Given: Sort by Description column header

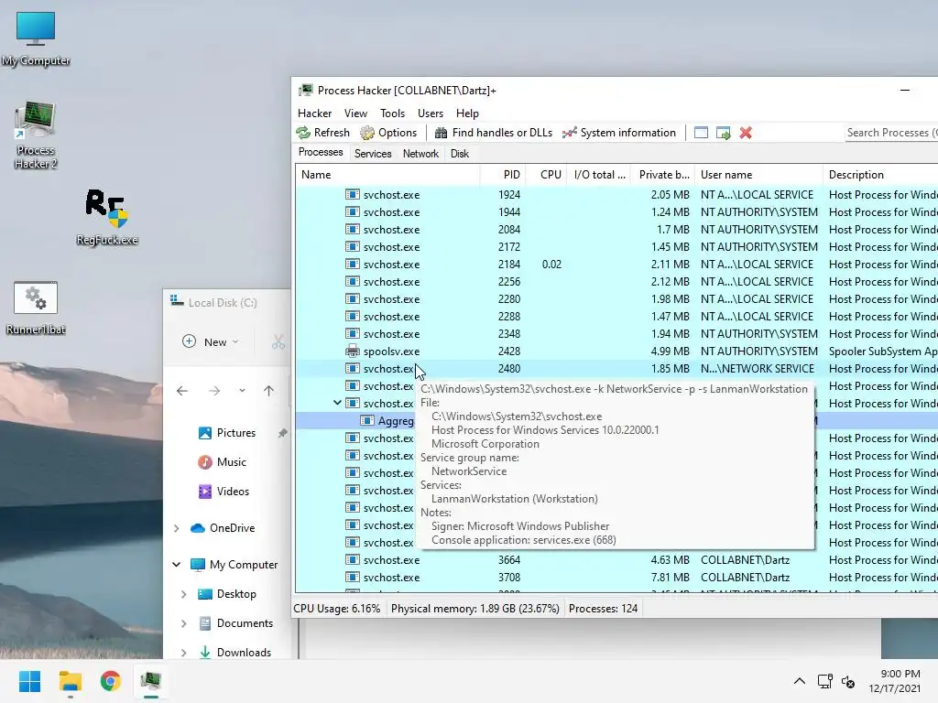Looking at the screenshot, I should (880, 175).
